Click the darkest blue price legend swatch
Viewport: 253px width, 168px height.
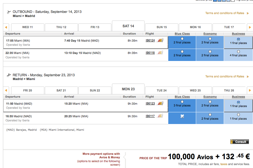[x=215, y=1]
